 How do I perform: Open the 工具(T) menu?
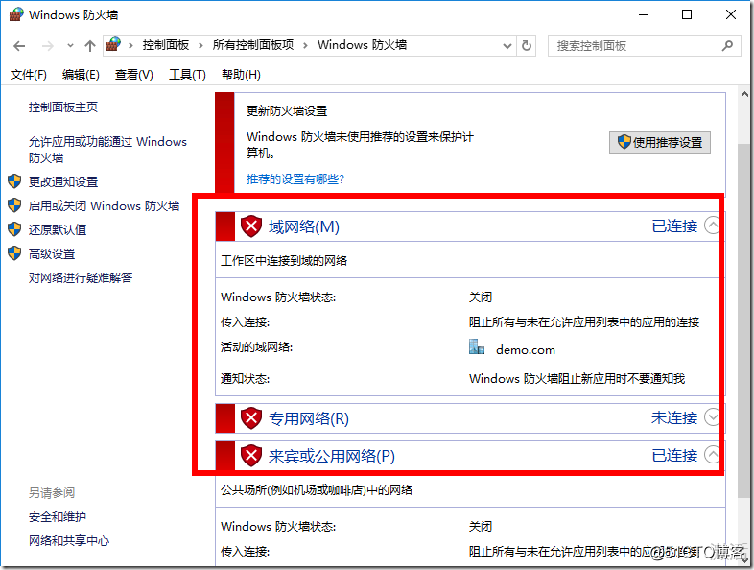187,75
